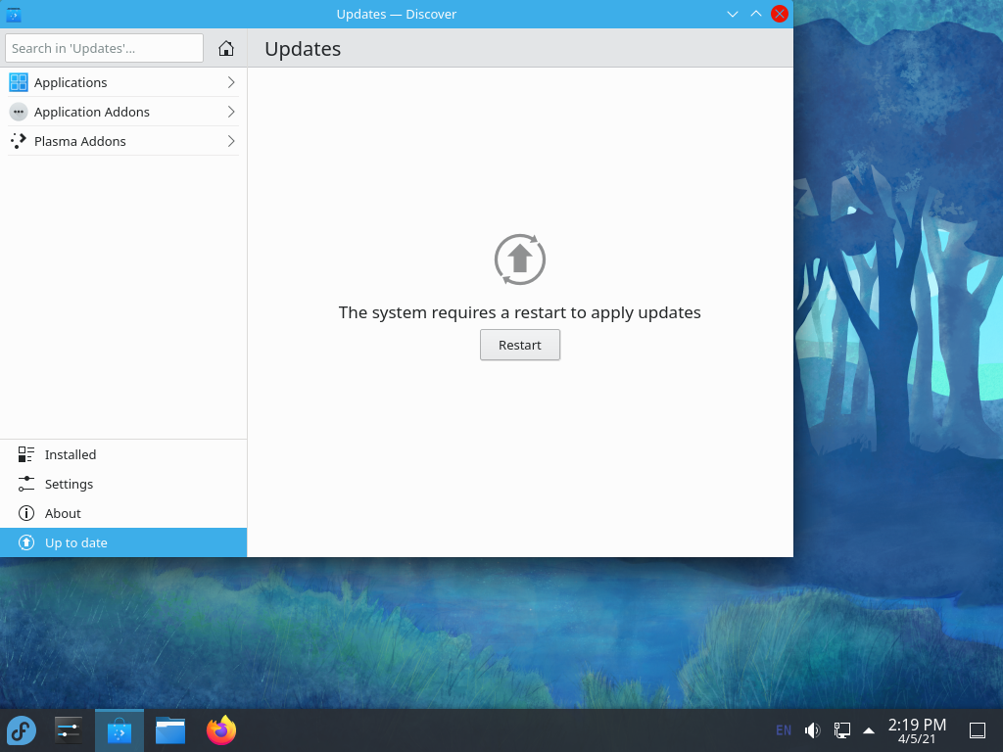Click the EN keyboard layout indicator
This screenshot has width=1003, height=752.
(784, 730)
